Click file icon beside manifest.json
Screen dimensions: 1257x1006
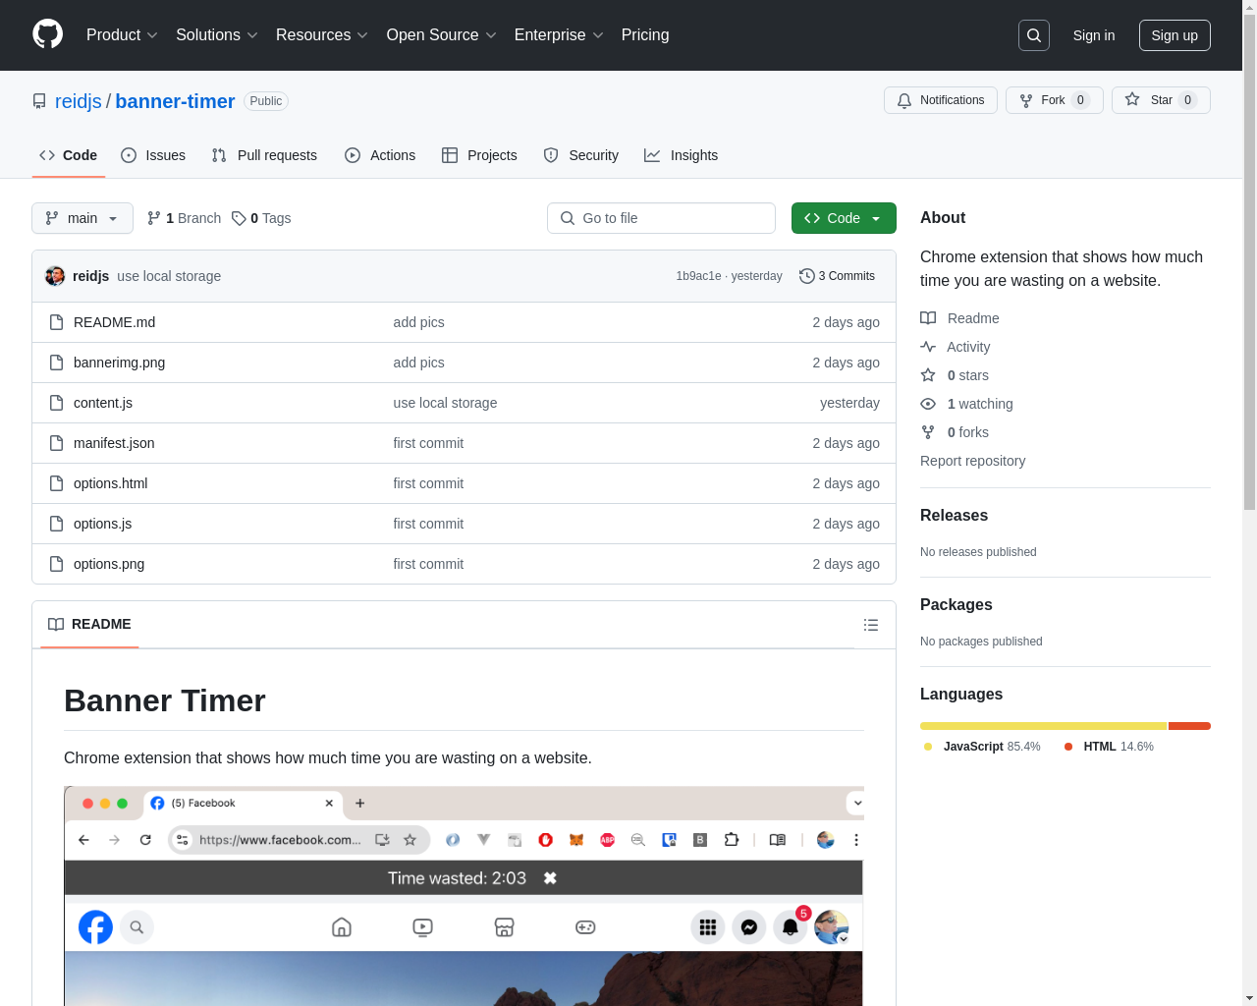[x=57, y=443]
